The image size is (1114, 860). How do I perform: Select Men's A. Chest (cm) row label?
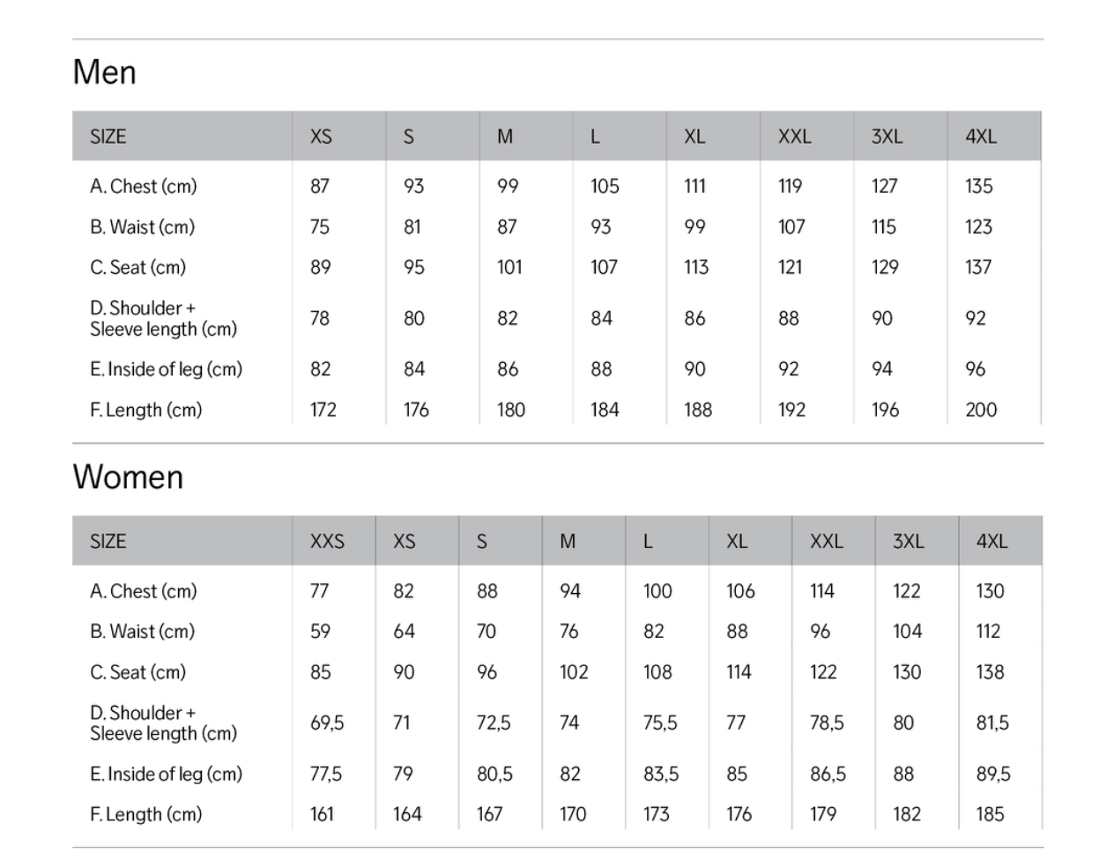pyautogui.click(x=144, y=186)
